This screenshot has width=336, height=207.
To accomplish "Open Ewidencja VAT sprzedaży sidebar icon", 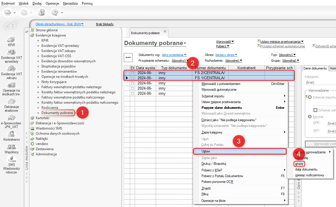I will 11,53.
